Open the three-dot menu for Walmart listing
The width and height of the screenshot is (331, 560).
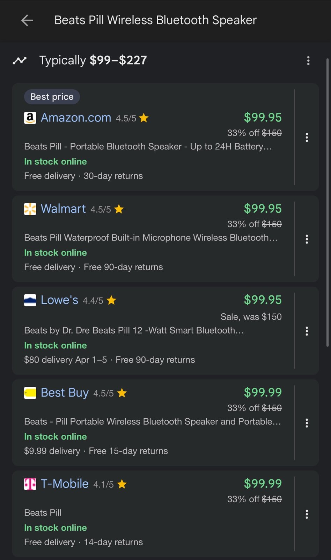[x=307, y=239]
